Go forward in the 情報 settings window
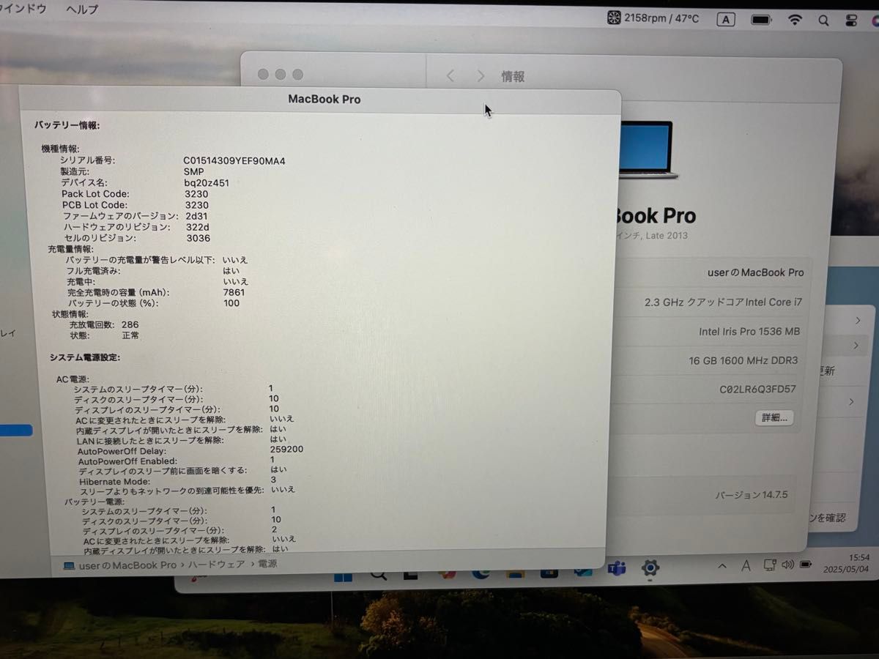The height and width of the screenshot is (659, 879). (481, 75)
